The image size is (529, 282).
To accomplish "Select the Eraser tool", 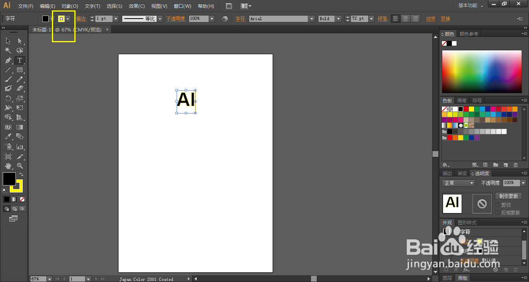I will 20,89.
